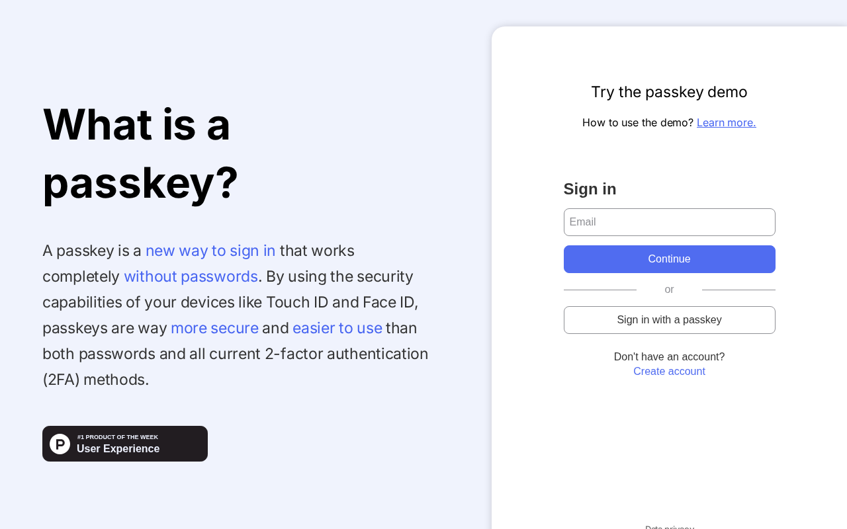This screenshot has width=847, height=529.
Task: Click the 'Try the passkey demo' title
Action: pos(669,92)
